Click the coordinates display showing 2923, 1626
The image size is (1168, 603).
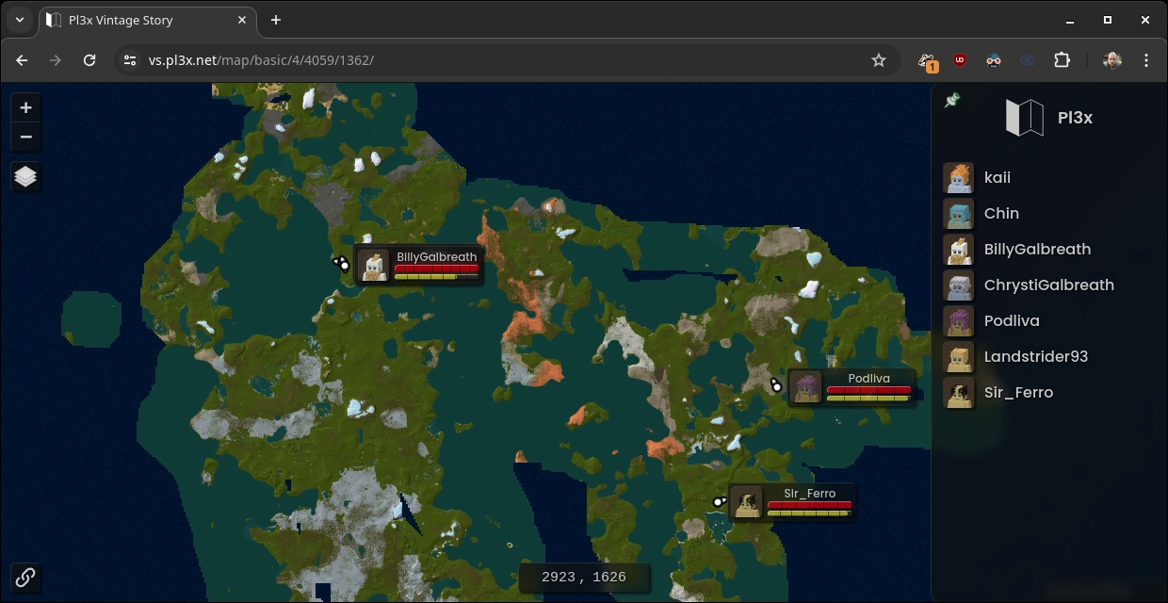[584, 578]
